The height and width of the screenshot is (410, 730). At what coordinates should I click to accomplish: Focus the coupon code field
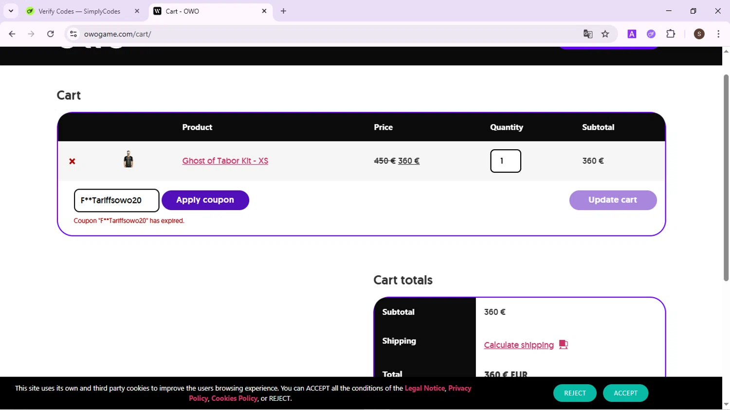[x=117, y=200]
